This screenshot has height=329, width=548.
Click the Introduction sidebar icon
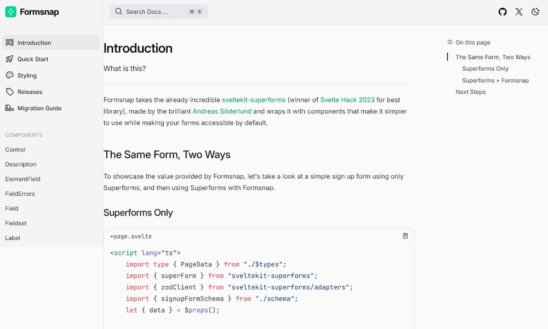click(x=9, y=43)
